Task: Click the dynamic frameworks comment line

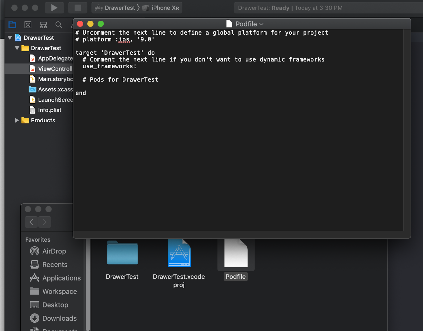Action: (204, 59)
